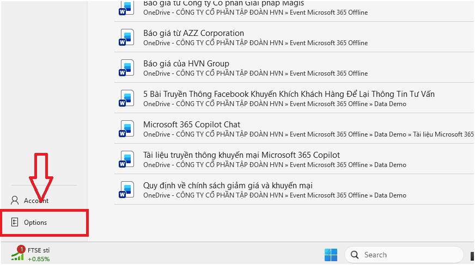Click the Options settings icon
The image size is (475, 265).
(x=15, y=223)
